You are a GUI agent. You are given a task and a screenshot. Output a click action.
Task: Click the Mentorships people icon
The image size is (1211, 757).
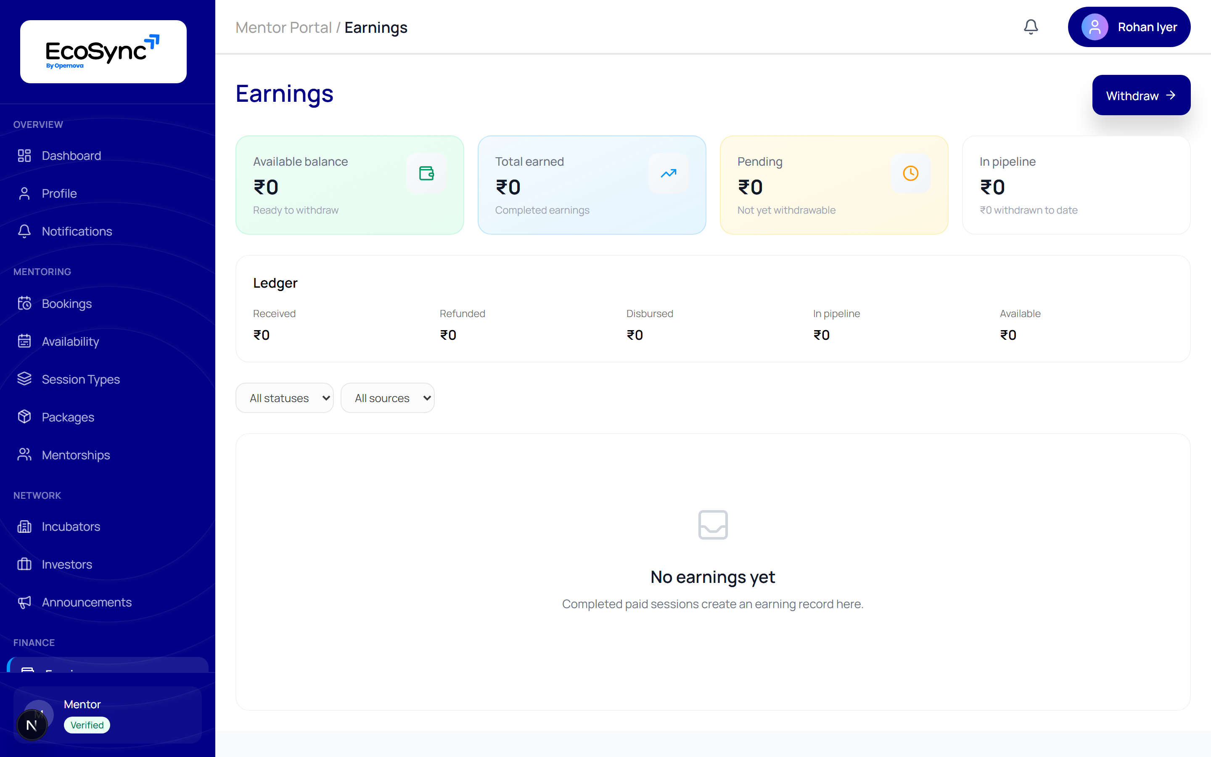coord(24,455)
